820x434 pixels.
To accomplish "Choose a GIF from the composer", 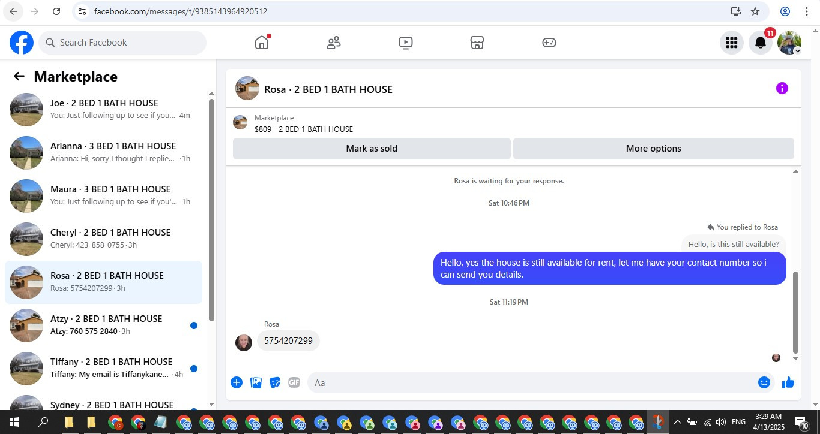I will [294, 382].
